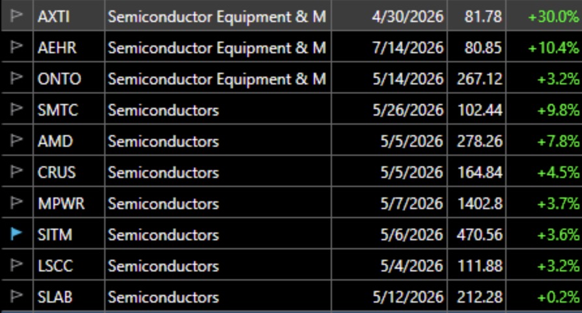Viewport: 582px width, 313px height.
Task: Select ONTO's Semiconductor Equipment industry cell
Action: (217, 79)
